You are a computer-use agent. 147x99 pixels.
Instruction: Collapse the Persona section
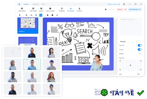(141, 41)
